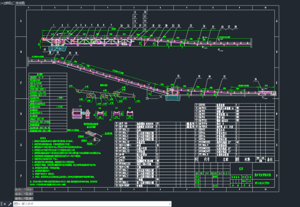This screenshot has width=300, height=207.
Task: Click the 备注 column header in the parts list
Action: [x=270, y=159]
